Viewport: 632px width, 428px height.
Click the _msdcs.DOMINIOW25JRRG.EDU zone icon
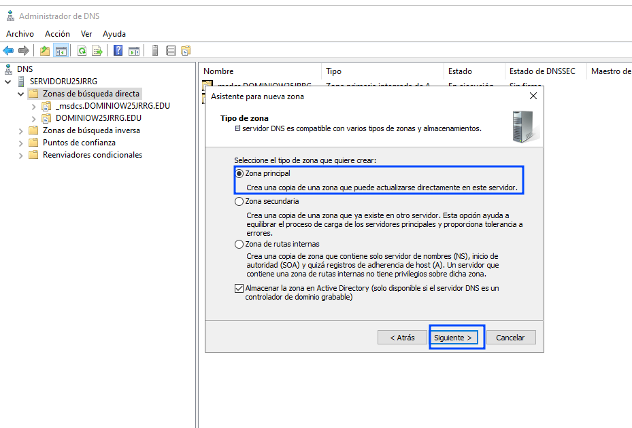[47, 106]
